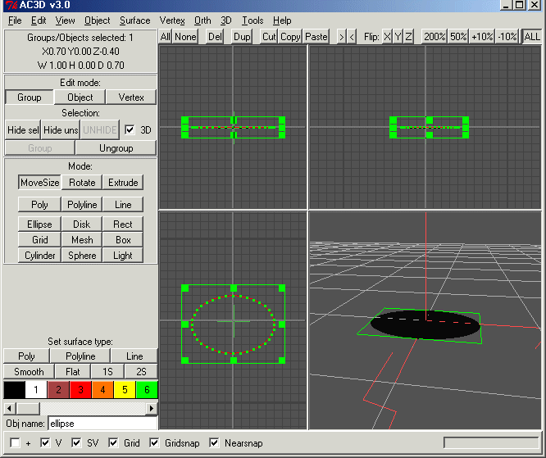Click the Del toolbar button
Viewport: 546px width, 458px height.
pyautogui.click(x=215, y=37)
